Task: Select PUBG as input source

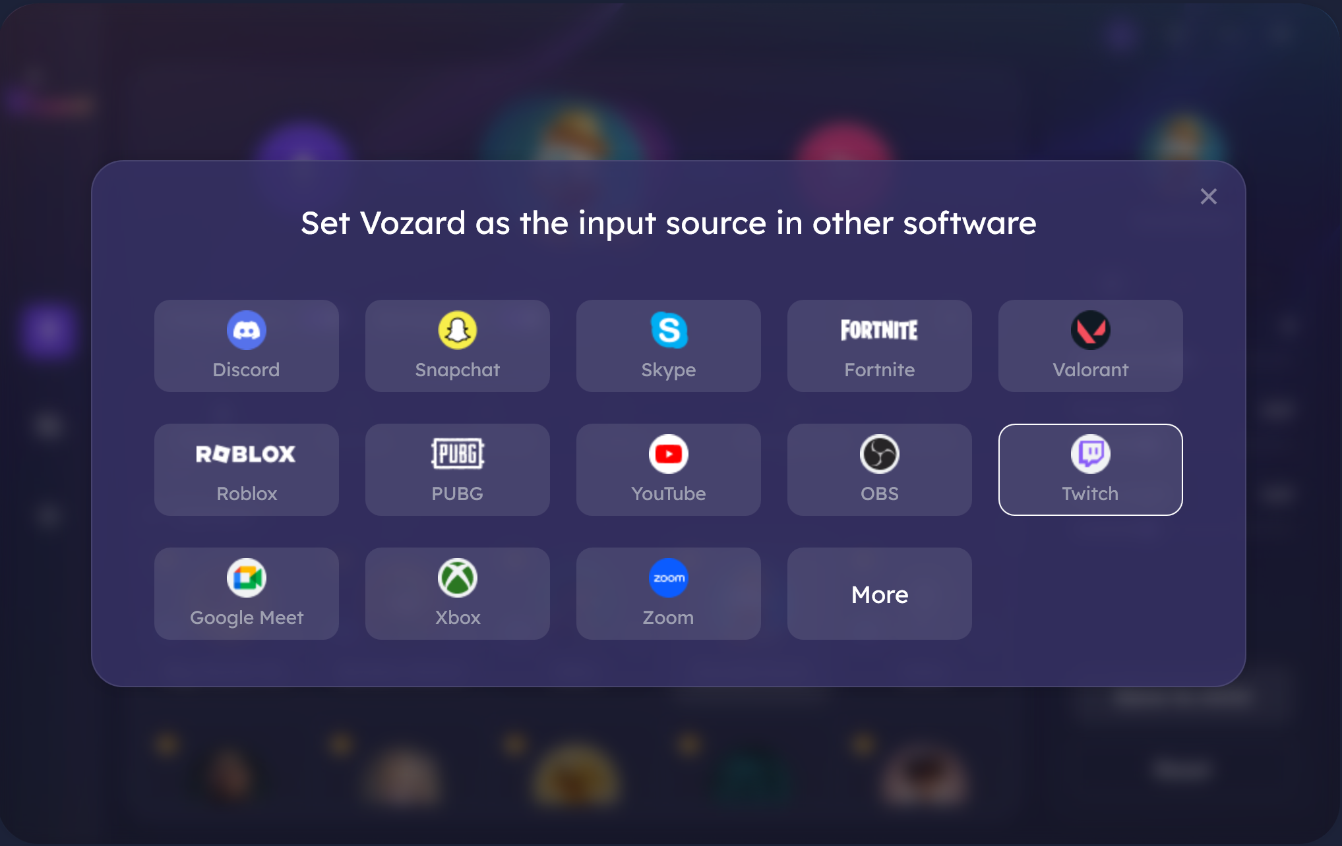Action: [458, 470]
